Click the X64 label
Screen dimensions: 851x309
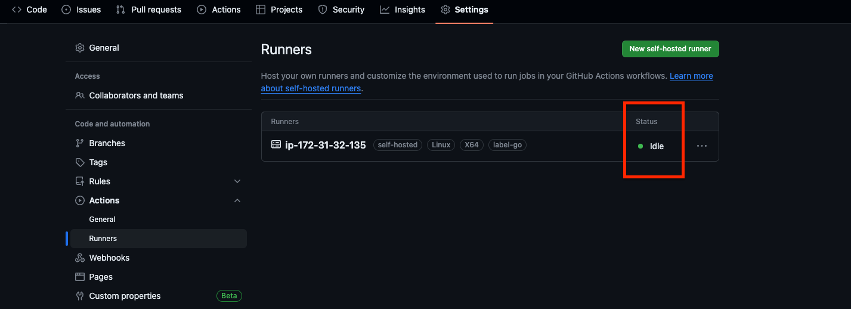(x=472, y=145)
